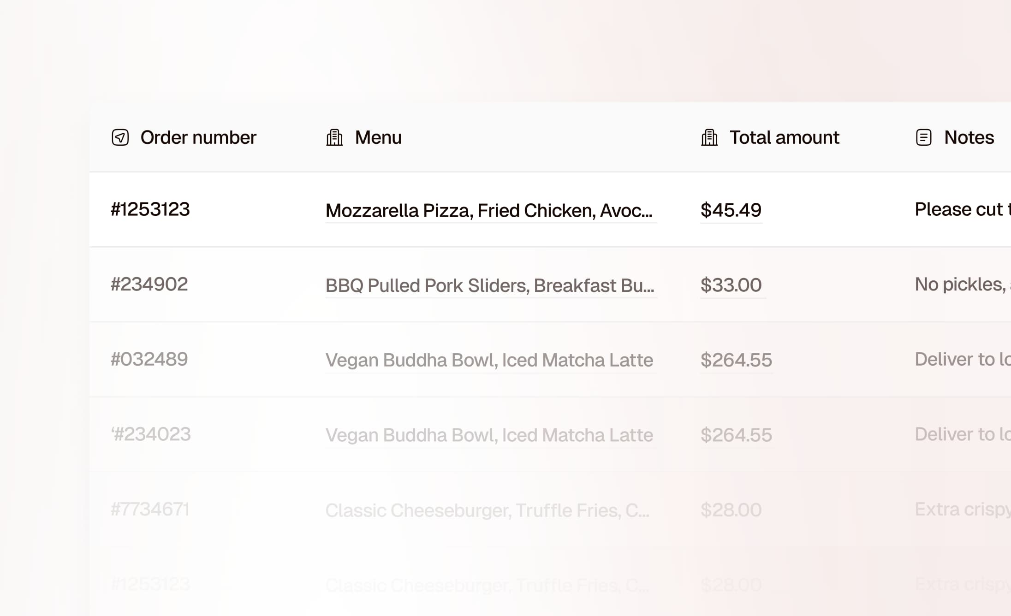Select order #234023

point(151,434)
